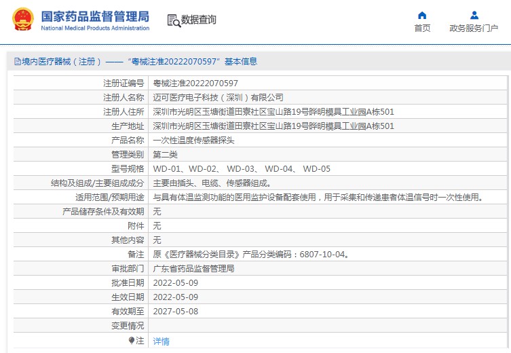The width and height of the screenshot is (511, 353).
Task: Click the 批准日期 row label
Action: point(128,283)
